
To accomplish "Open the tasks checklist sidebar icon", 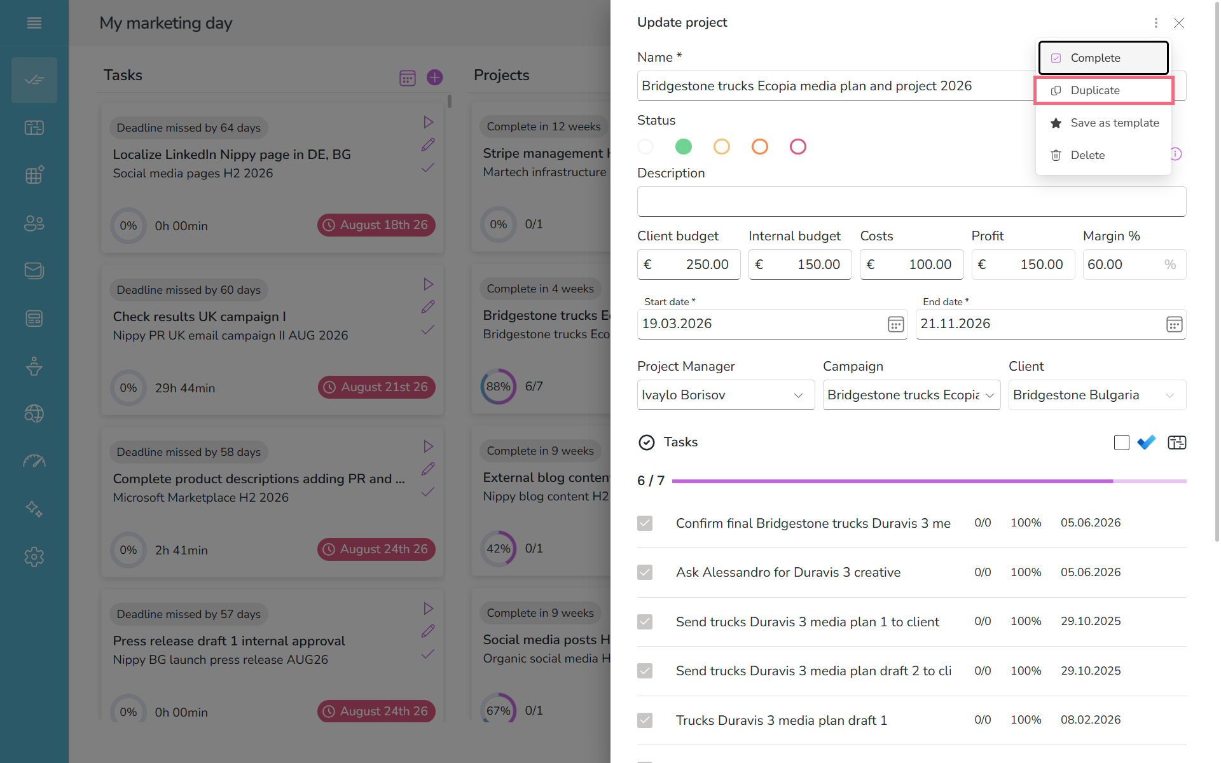I will pos(34,80).
